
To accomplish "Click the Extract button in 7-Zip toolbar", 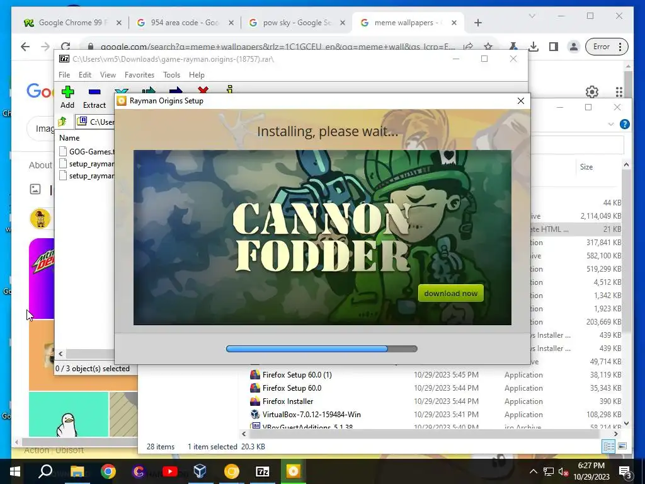I will 94,97.
